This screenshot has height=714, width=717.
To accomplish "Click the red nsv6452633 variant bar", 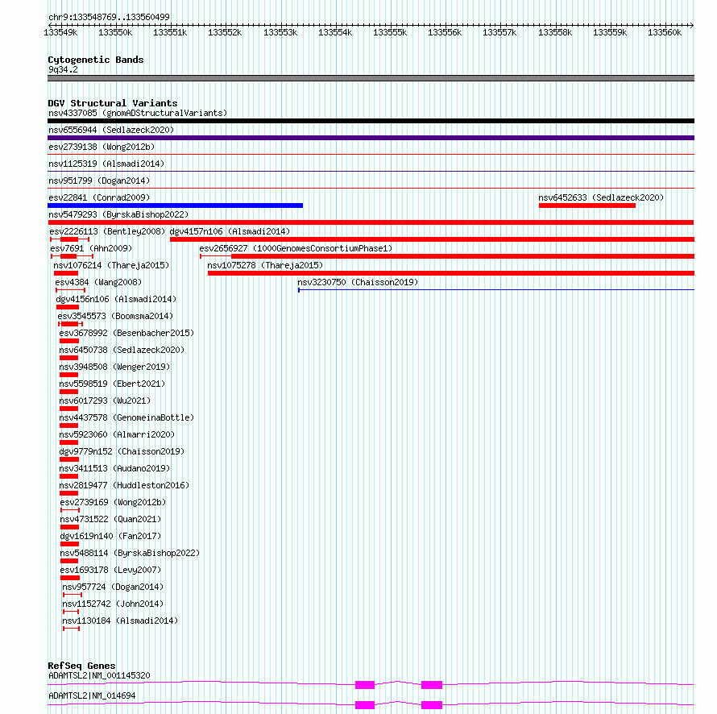I will [x=587, y=205].
